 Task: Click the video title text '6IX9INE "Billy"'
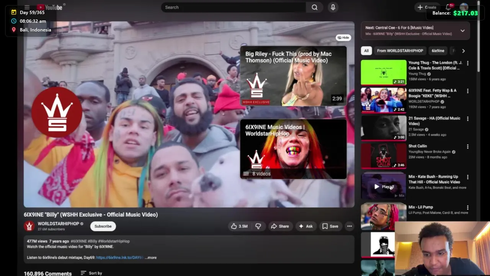pyautogui.click(x=41, y=215)
